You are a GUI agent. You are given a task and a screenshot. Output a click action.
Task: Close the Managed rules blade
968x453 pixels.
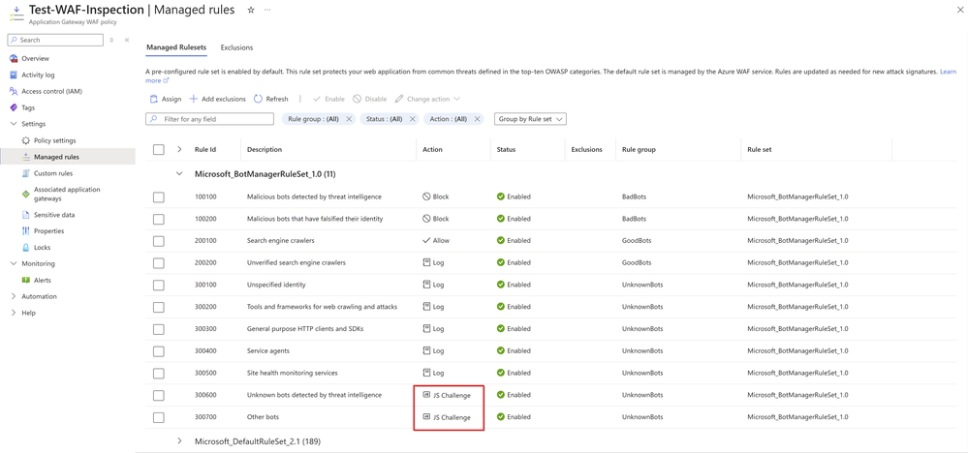click(960, 11)
